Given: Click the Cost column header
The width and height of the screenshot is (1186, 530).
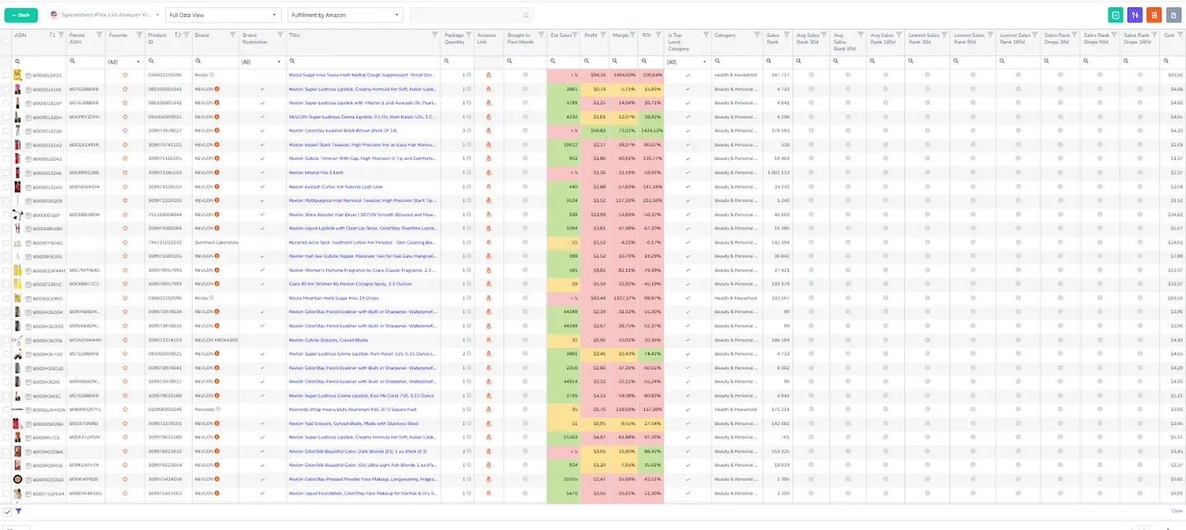Looking at the screenshot, I should [1170, 35].
